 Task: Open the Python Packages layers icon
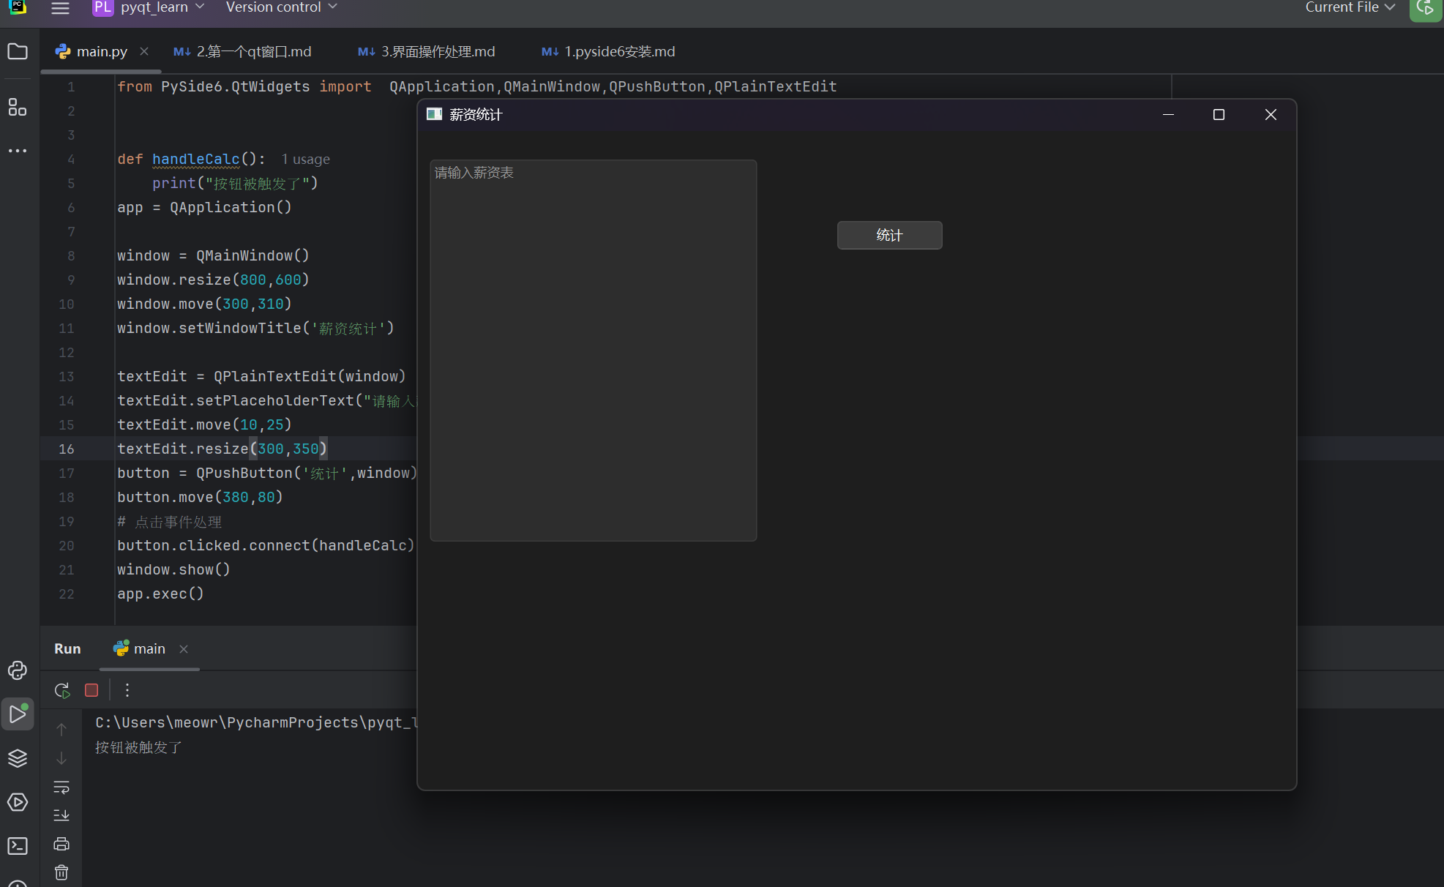coord(18,758)
